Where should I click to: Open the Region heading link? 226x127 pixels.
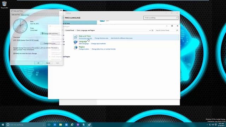82,47
